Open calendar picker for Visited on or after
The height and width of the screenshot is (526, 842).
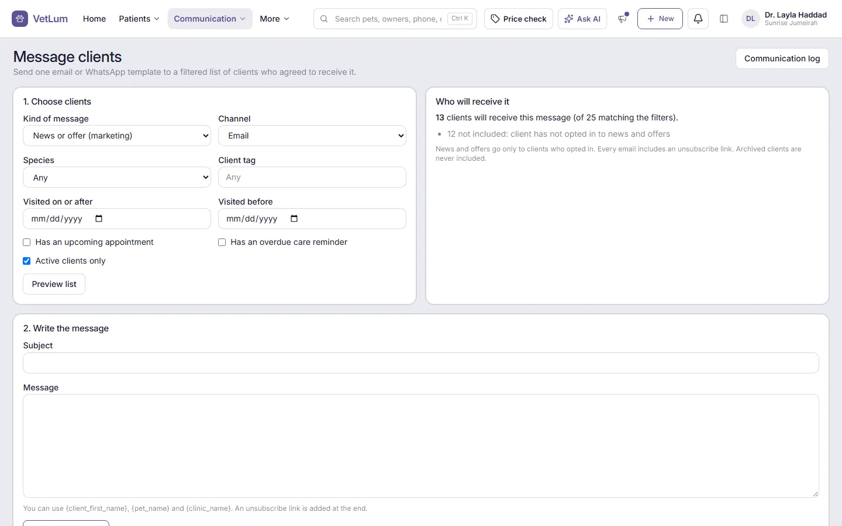[x=99, y=219]
